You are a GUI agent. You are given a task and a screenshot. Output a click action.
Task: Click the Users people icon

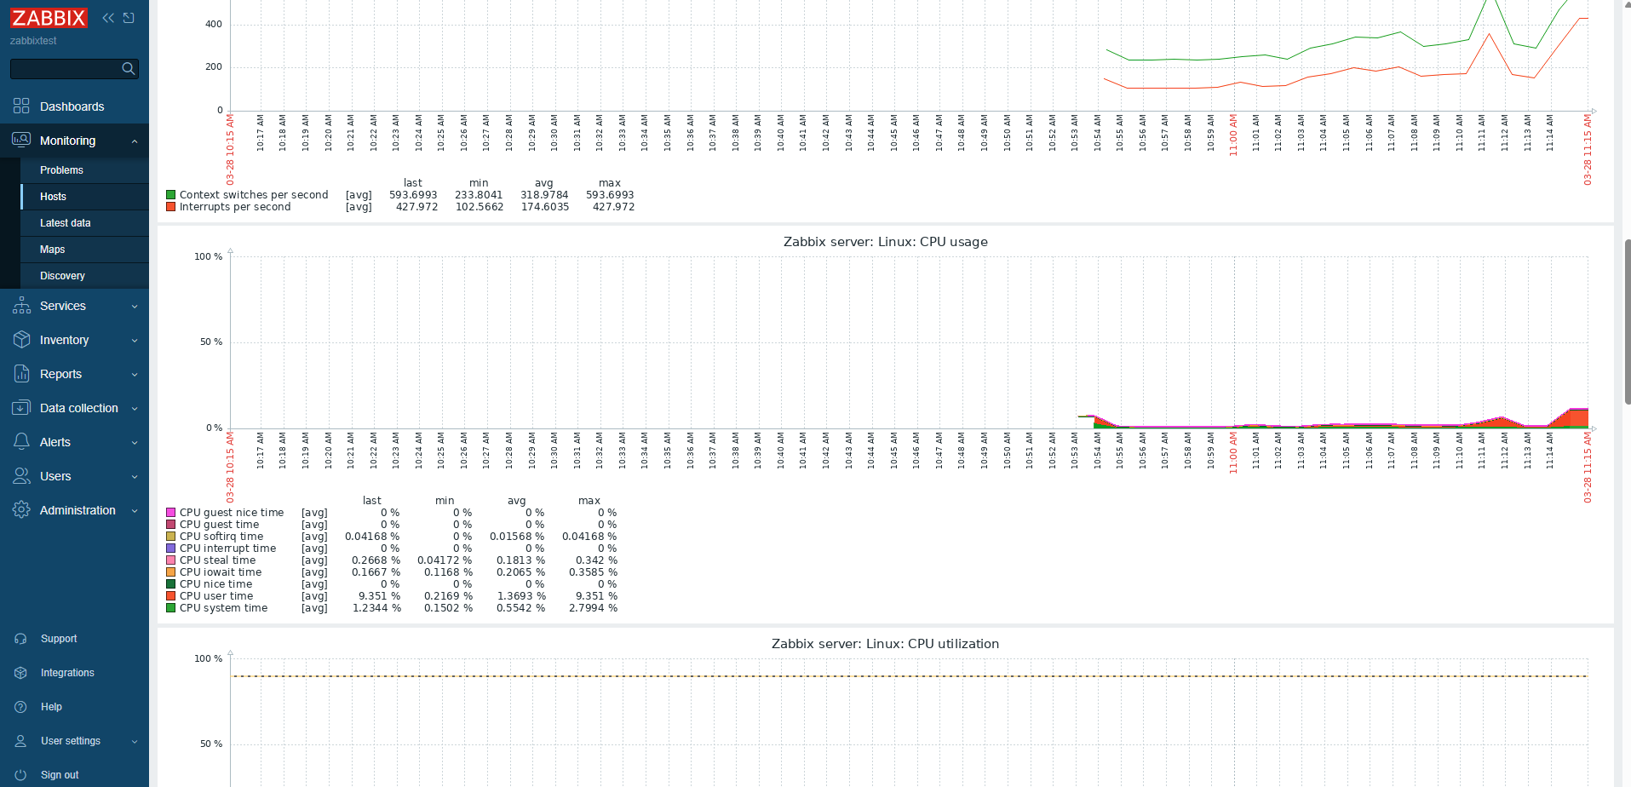pos(21,476)
